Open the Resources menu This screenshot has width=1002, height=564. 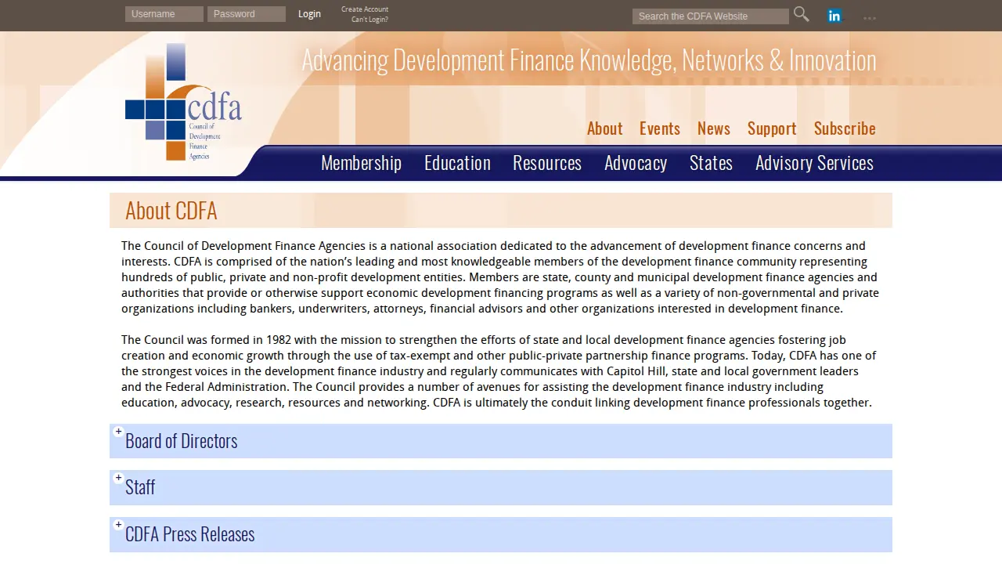click(x=547, y=163)
